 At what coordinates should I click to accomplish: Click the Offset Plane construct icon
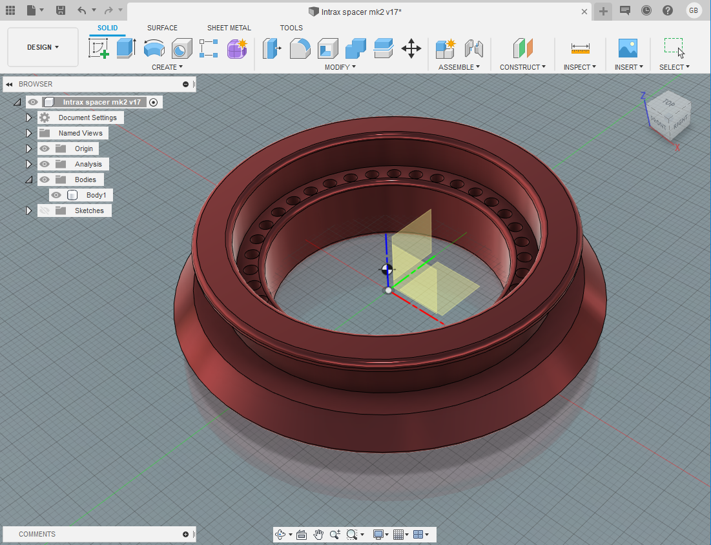(x=523, y=48)
